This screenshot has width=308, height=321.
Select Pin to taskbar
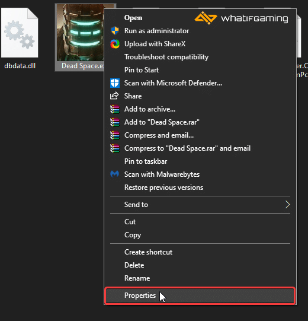click(200, 161)
